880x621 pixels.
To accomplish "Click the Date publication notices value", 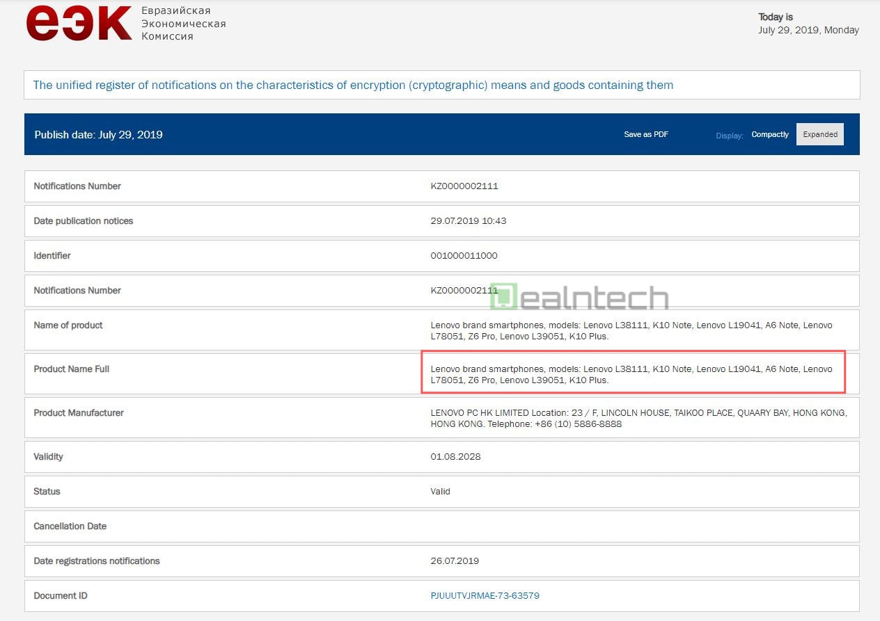I will tap(468, 221).
